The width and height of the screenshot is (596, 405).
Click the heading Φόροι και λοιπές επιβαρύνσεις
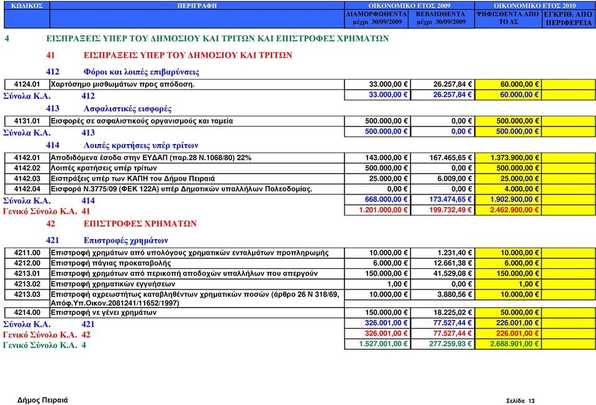(142, 72)
